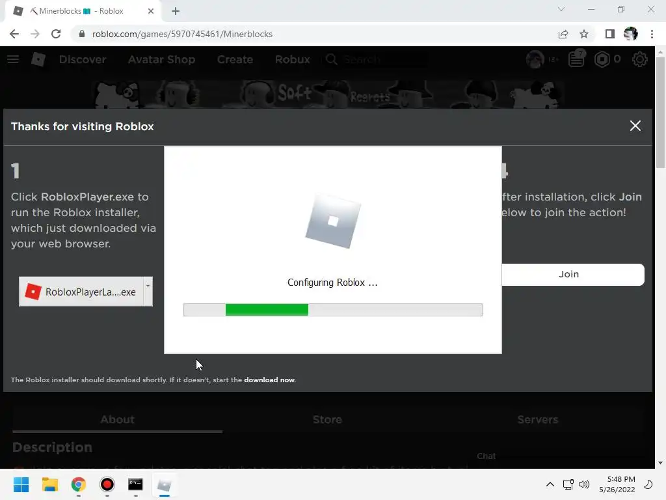Open the Chrome three-dot menu

[x=652, y=34]
